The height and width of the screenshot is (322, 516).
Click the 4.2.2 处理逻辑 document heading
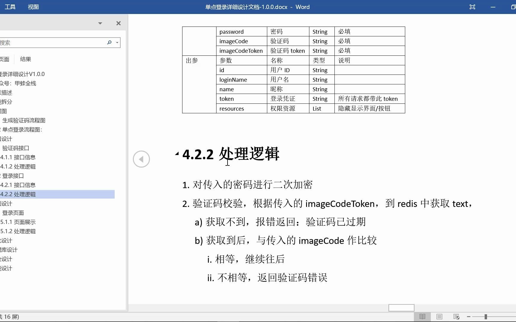pyautogui.click(x=231, y=154)
